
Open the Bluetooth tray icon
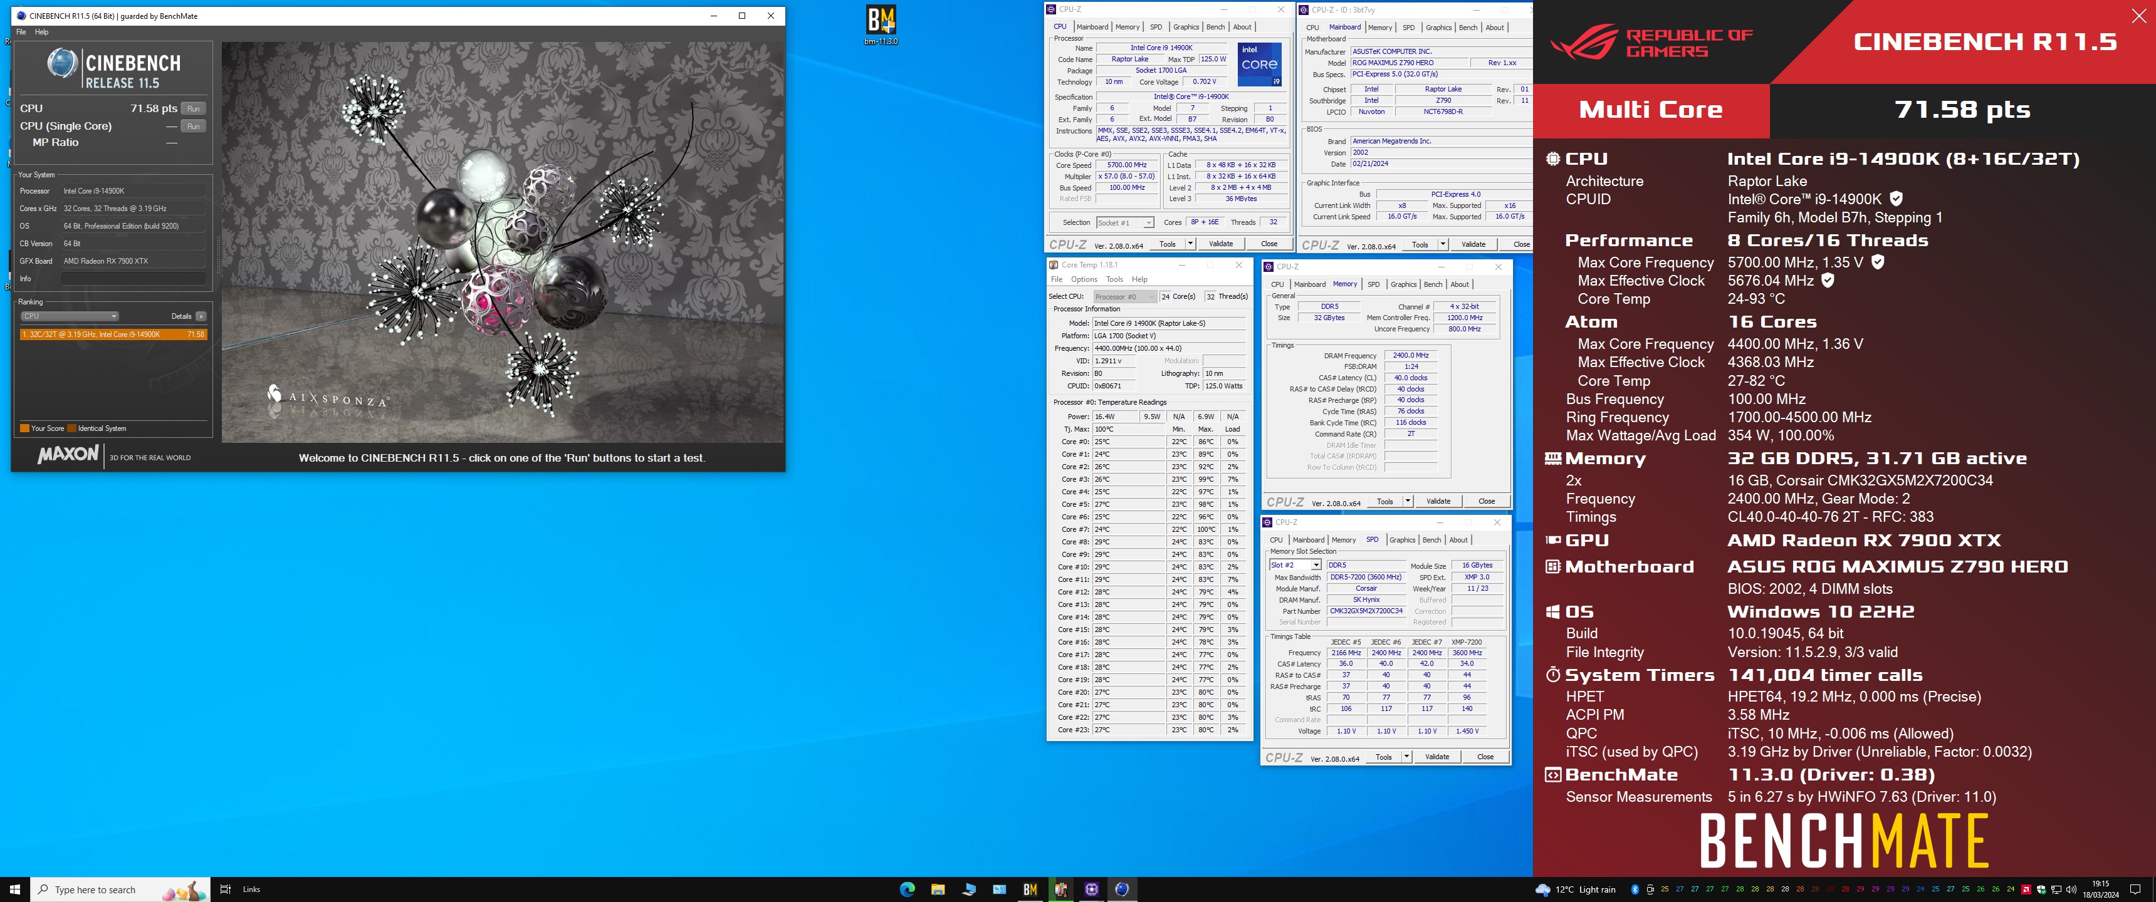1635,889
